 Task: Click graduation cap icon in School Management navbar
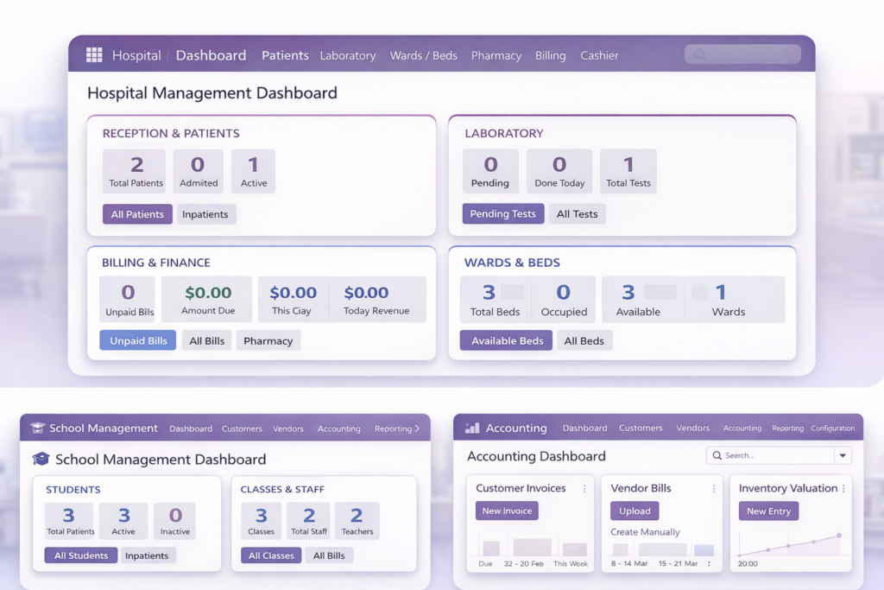click(x=38, y=428)
